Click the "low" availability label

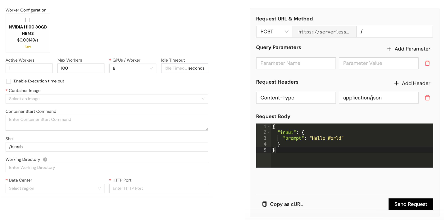point(28,46)
